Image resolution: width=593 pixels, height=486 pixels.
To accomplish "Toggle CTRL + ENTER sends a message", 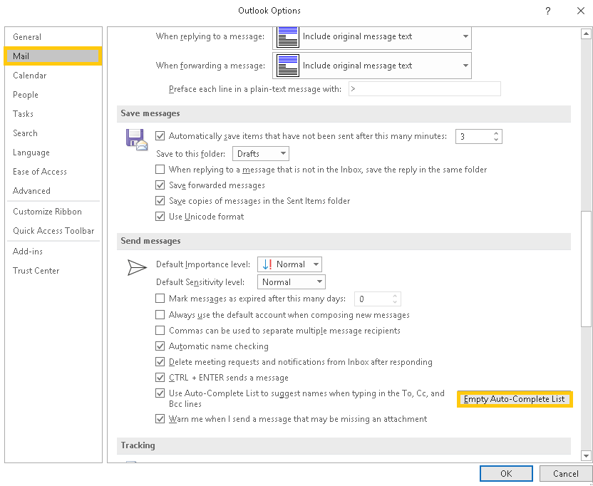I will point(160,378).
